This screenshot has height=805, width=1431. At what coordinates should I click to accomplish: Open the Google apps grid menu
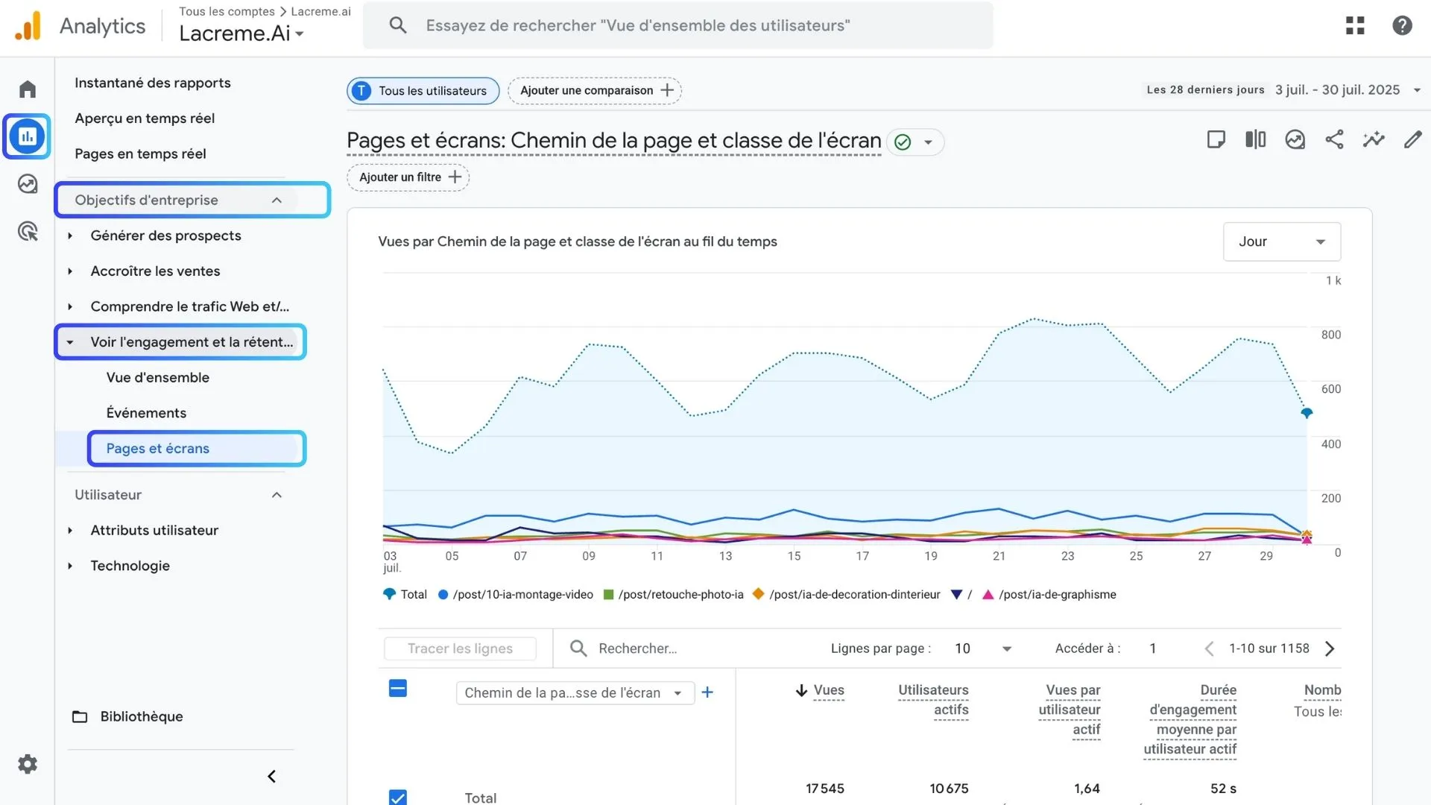[1355, 25]
